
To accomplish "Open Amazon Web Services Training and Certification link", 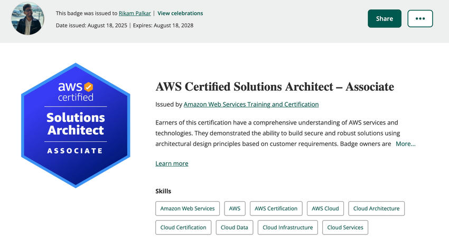I will click(251, 104).
